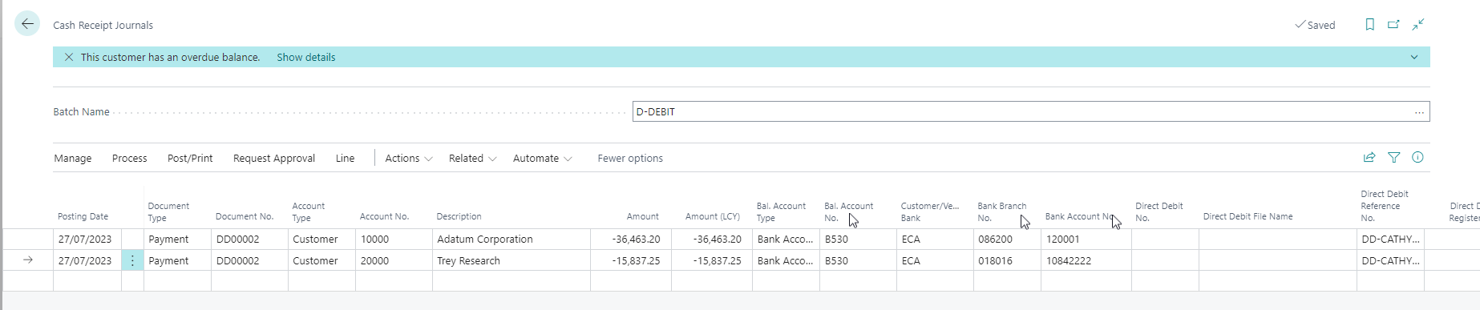1480x310 pixels.
Task: Click the Direct Debit No. column header
Action: click(1159, 211)
